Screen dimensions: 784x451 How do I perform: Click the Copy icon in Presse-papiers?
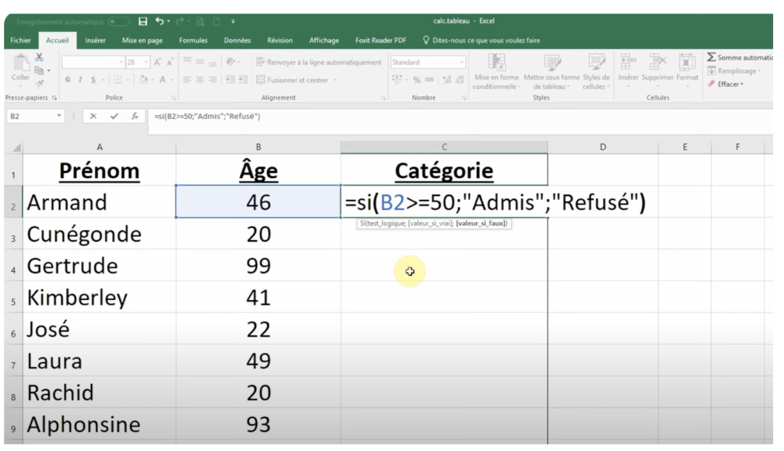[40, 70]
